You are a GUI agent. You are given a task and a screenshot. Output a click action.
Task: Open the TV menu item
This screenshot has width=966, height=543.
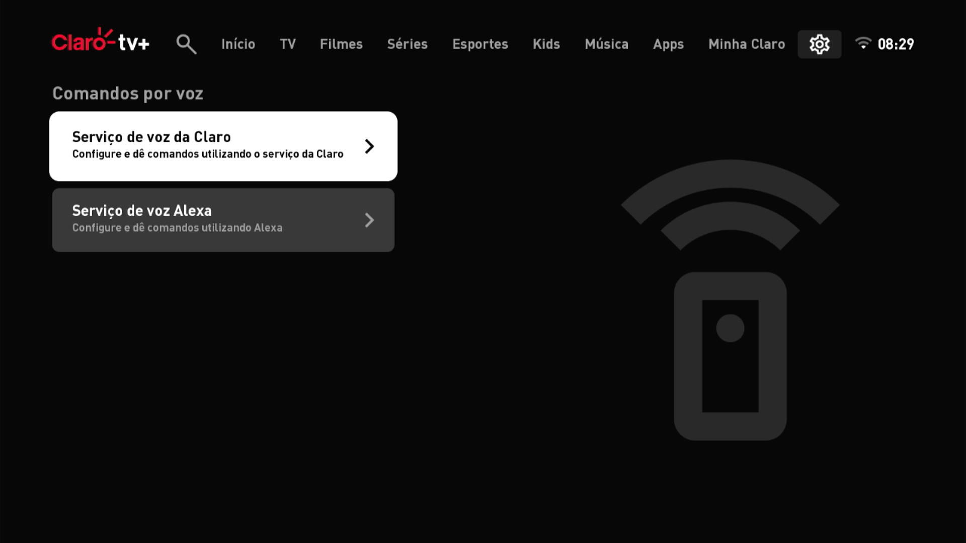tap(288, 44)
